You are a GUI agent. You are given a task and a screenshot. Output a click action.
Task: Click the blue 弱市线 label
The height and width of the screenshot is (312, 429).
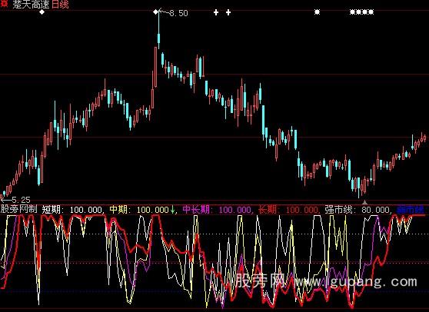(410, 210)
